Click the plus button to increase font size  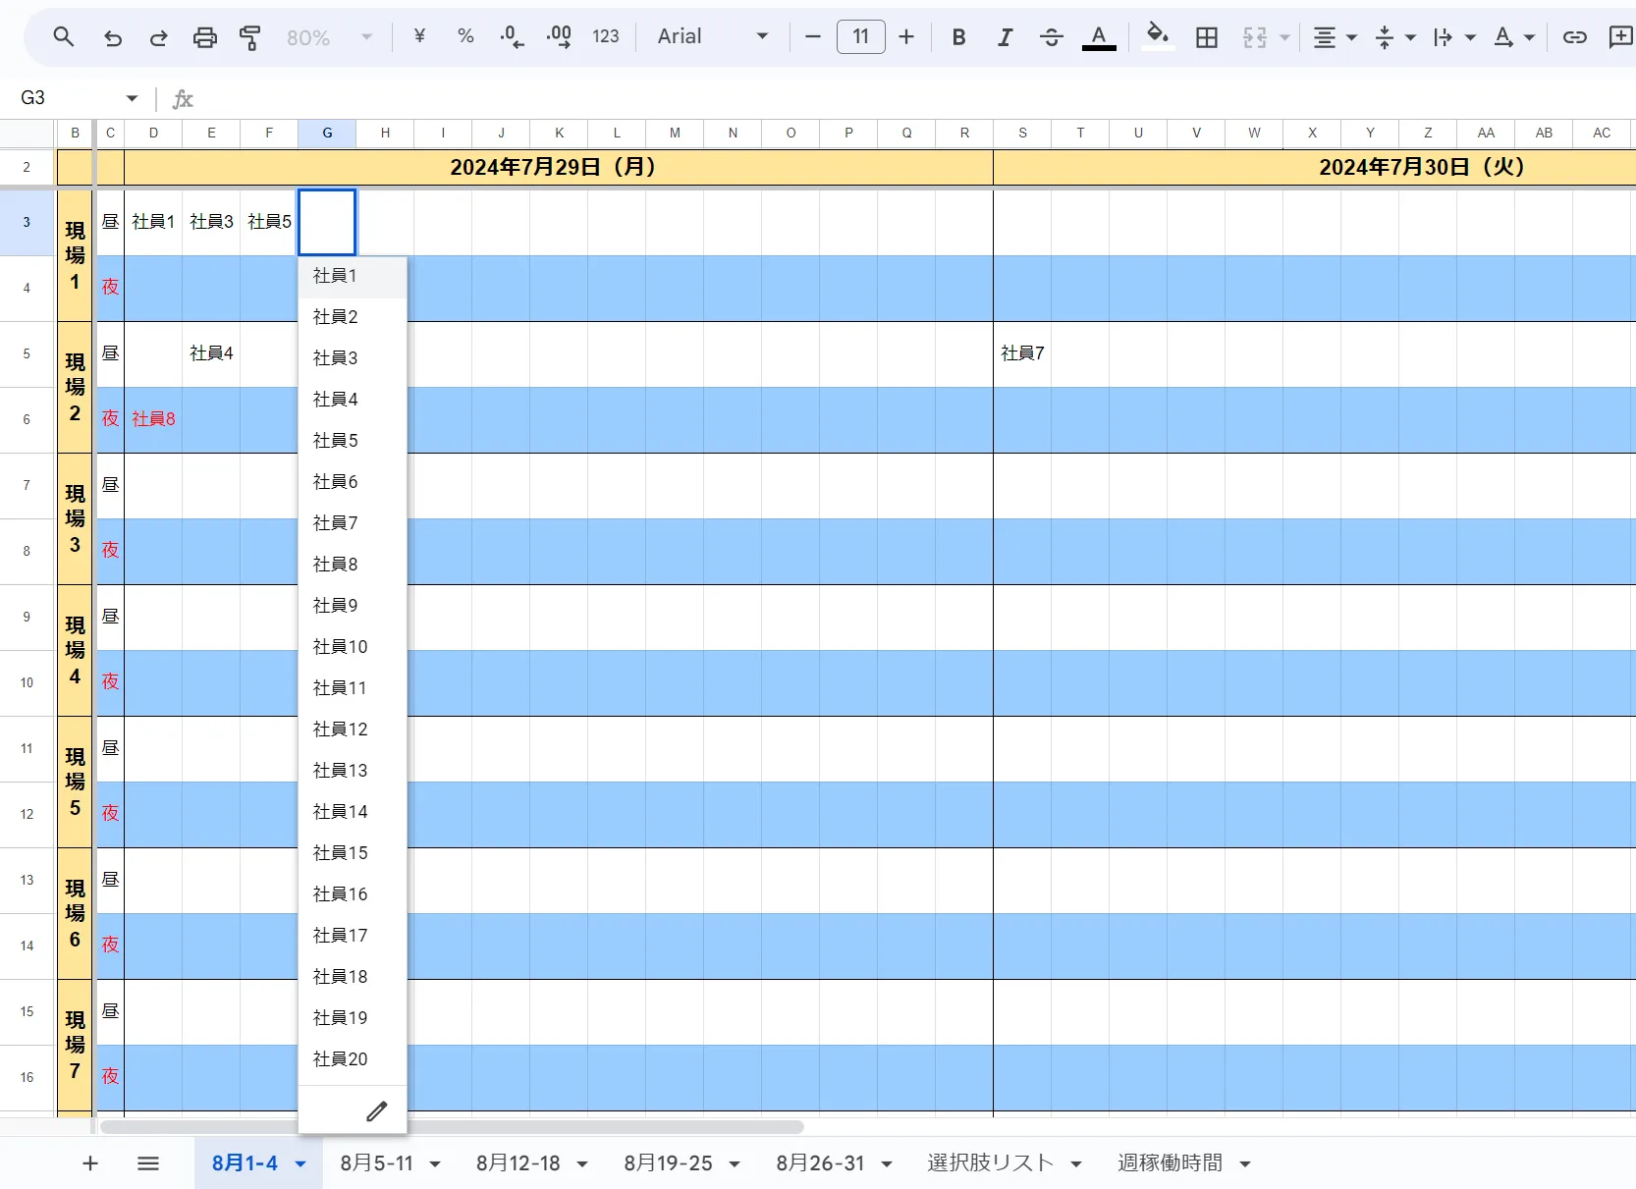[906, 37]
